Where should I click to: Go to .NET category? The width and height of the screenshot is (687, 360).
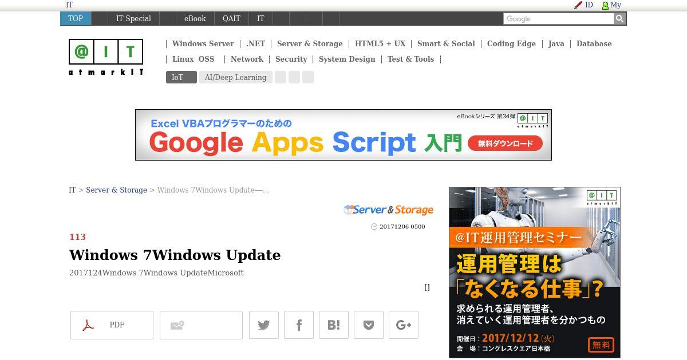(255, 43)
